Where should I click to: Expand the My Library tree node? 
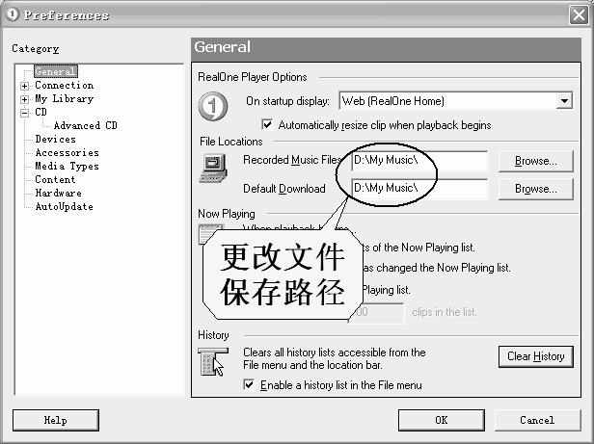coord(25,99)
